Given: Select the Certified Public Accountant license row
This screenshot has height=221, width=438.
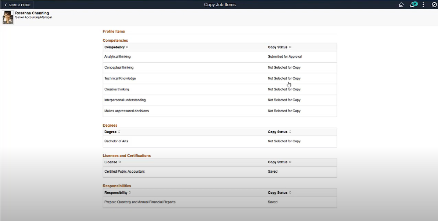Looking at the screenshot, I should pos(220,172).
